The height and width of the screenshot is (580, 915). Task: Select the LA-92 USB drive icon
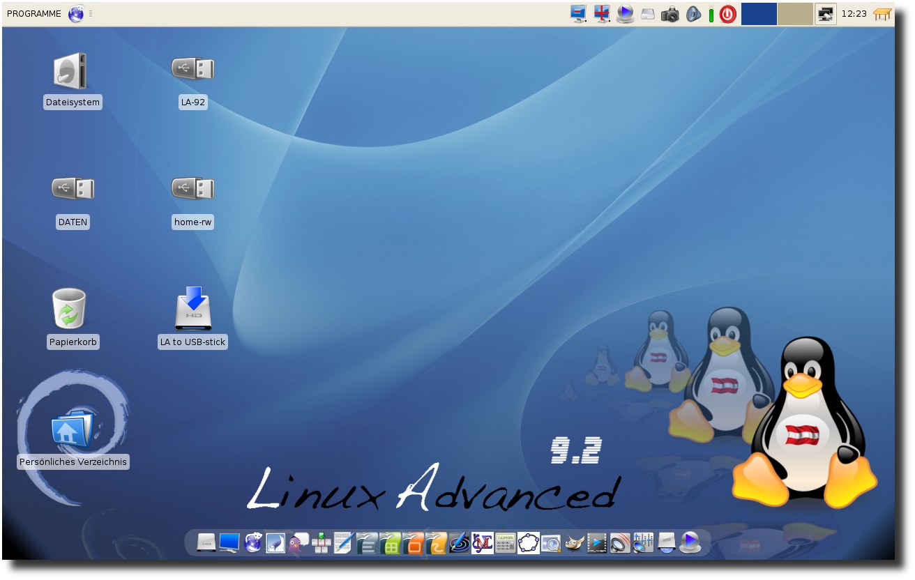point(193,81)
